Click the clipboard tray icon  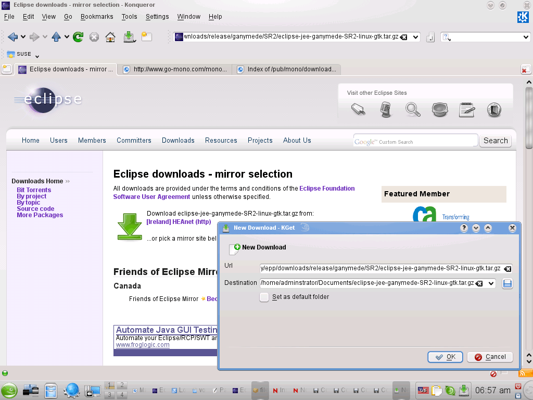tap(437, 390)
